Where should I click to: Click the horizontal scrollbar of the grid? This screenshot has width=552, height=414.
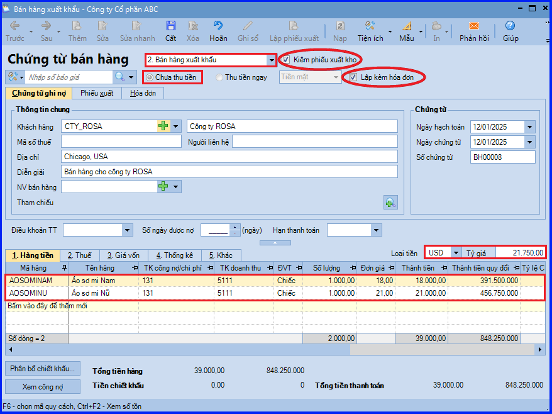tap(275, 350)
